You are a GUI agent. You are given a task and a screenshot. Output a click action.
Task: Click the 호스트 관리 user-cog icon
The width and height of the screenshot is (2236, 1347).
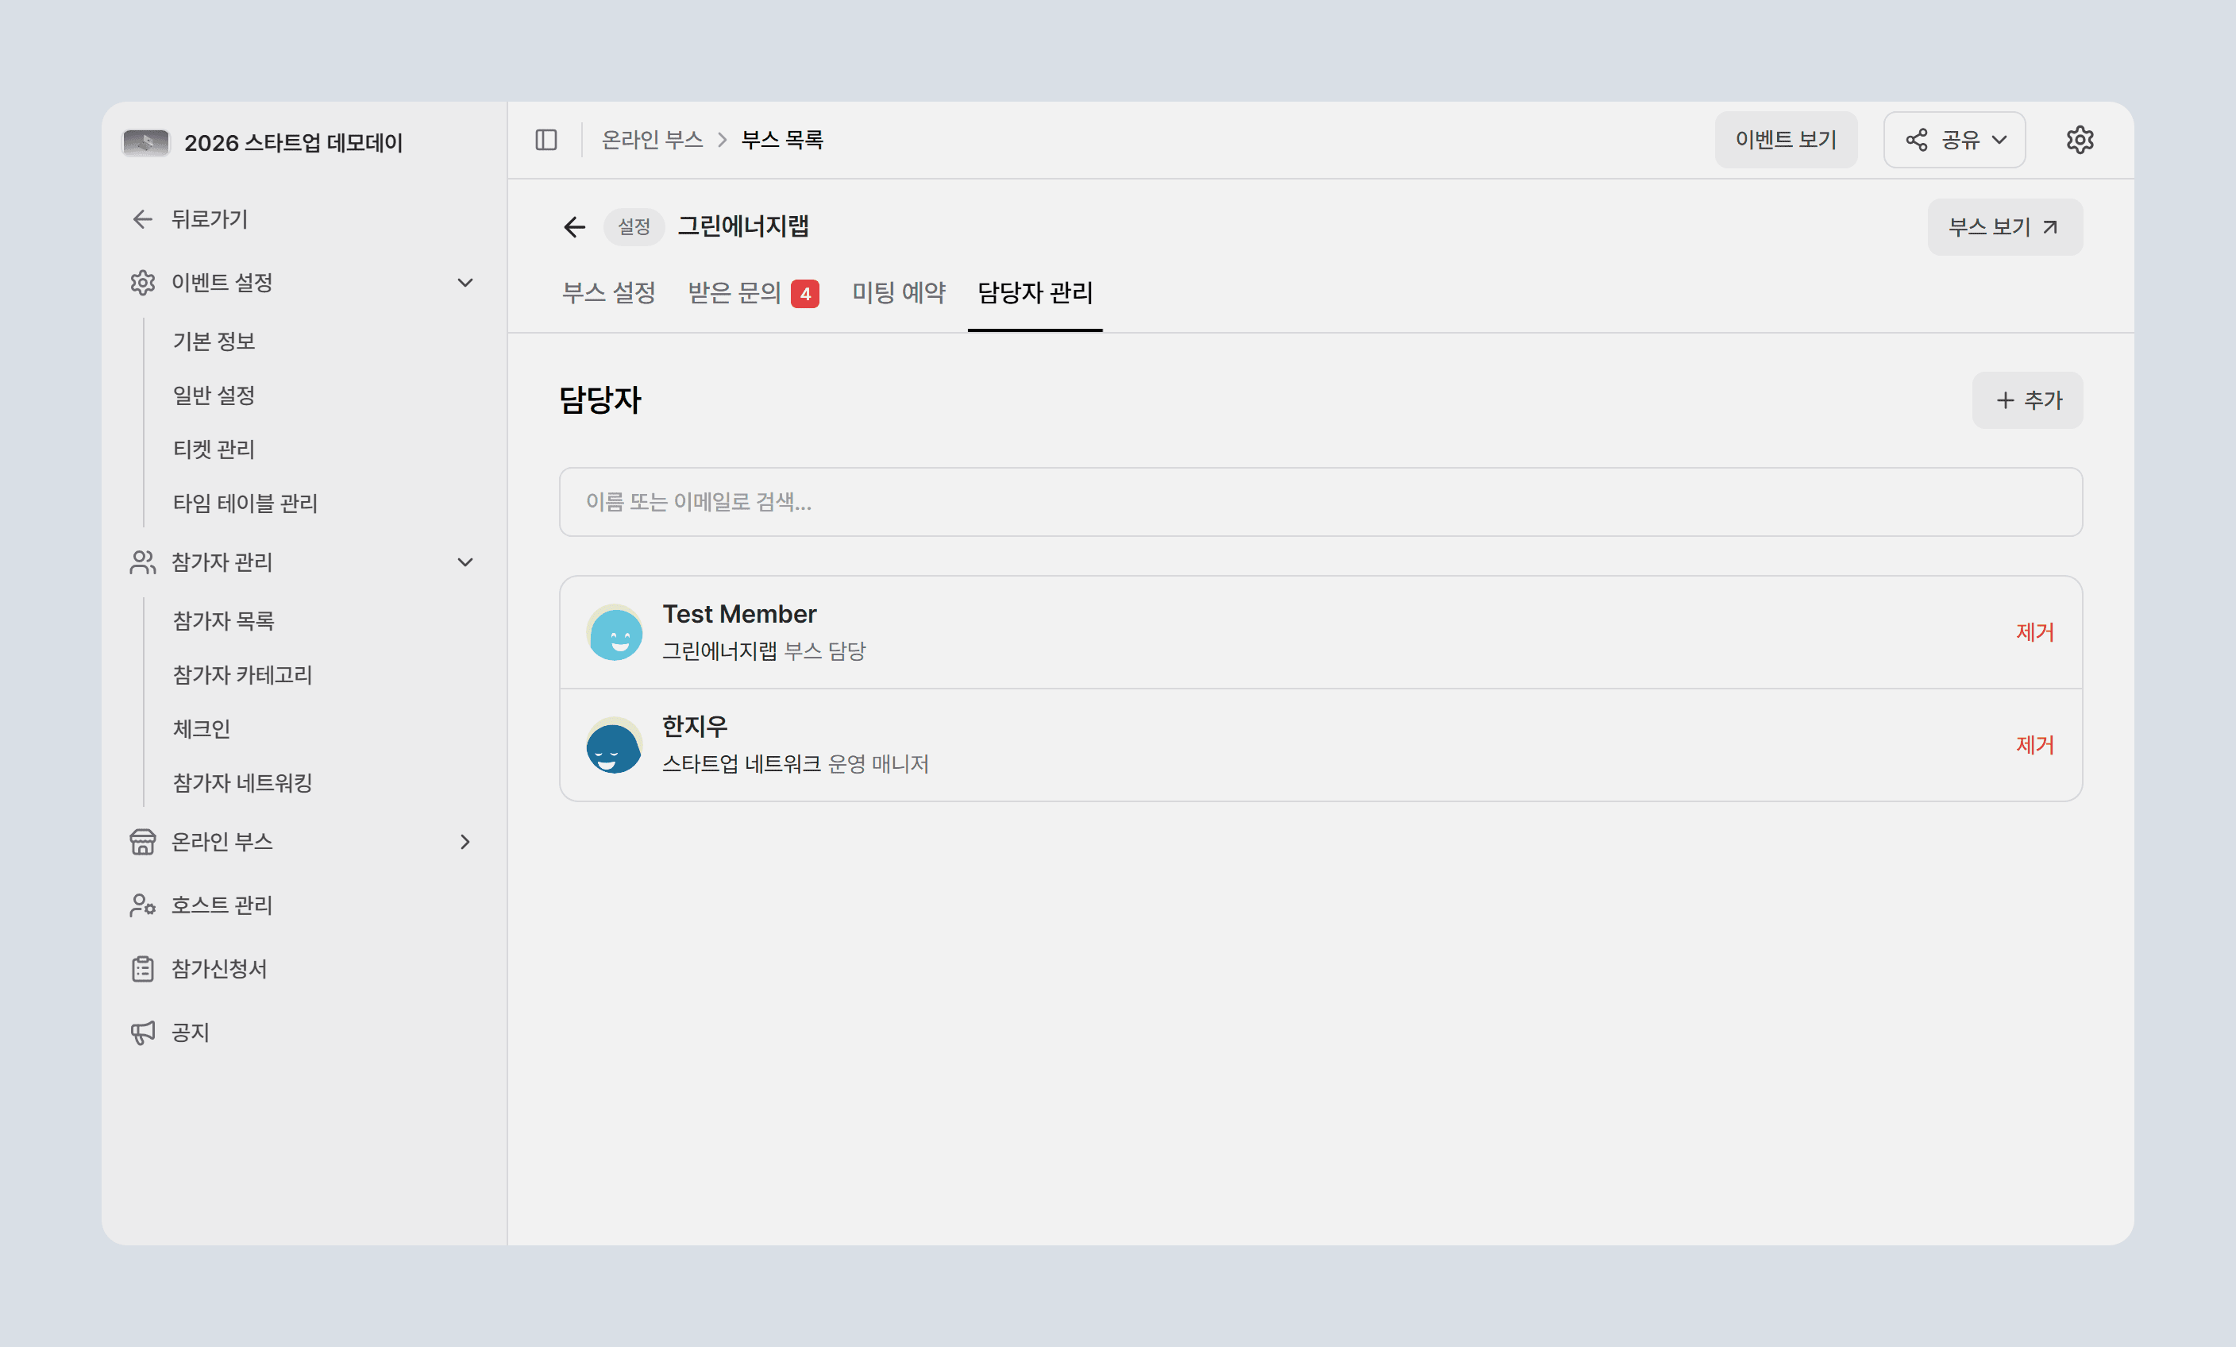point(142,905)
